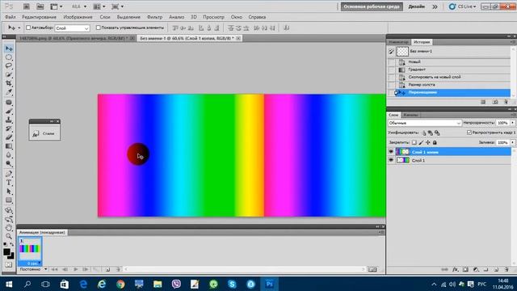Viewport: 517px width, 291px height.
Task: Open CS Live dropdown
Action: (463, 6)
